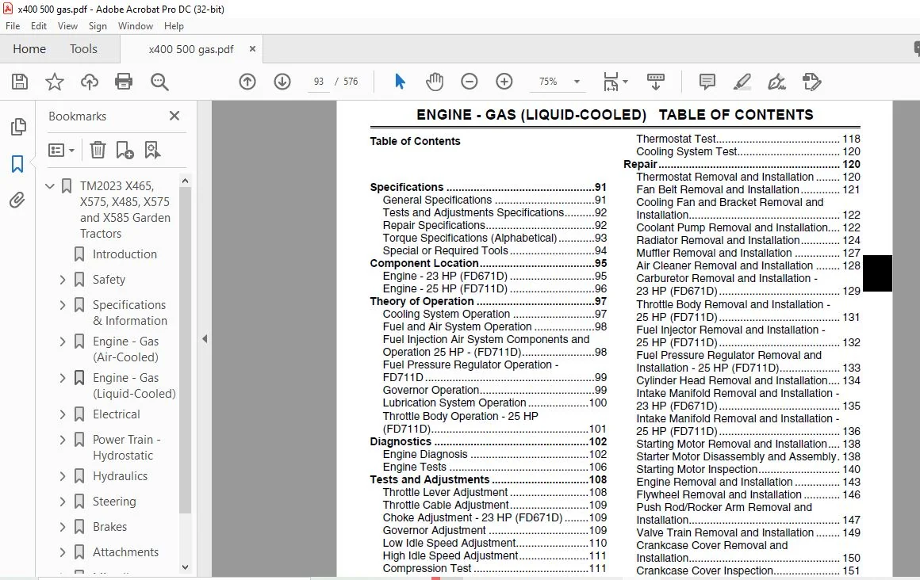Open the Electrical bookmark
Viewport: 920px width, 580px height.
[x=116, y=414]
